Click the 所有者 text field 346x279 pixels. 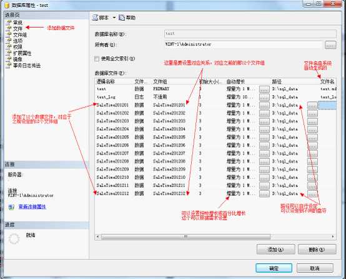[x=244, y=44]
